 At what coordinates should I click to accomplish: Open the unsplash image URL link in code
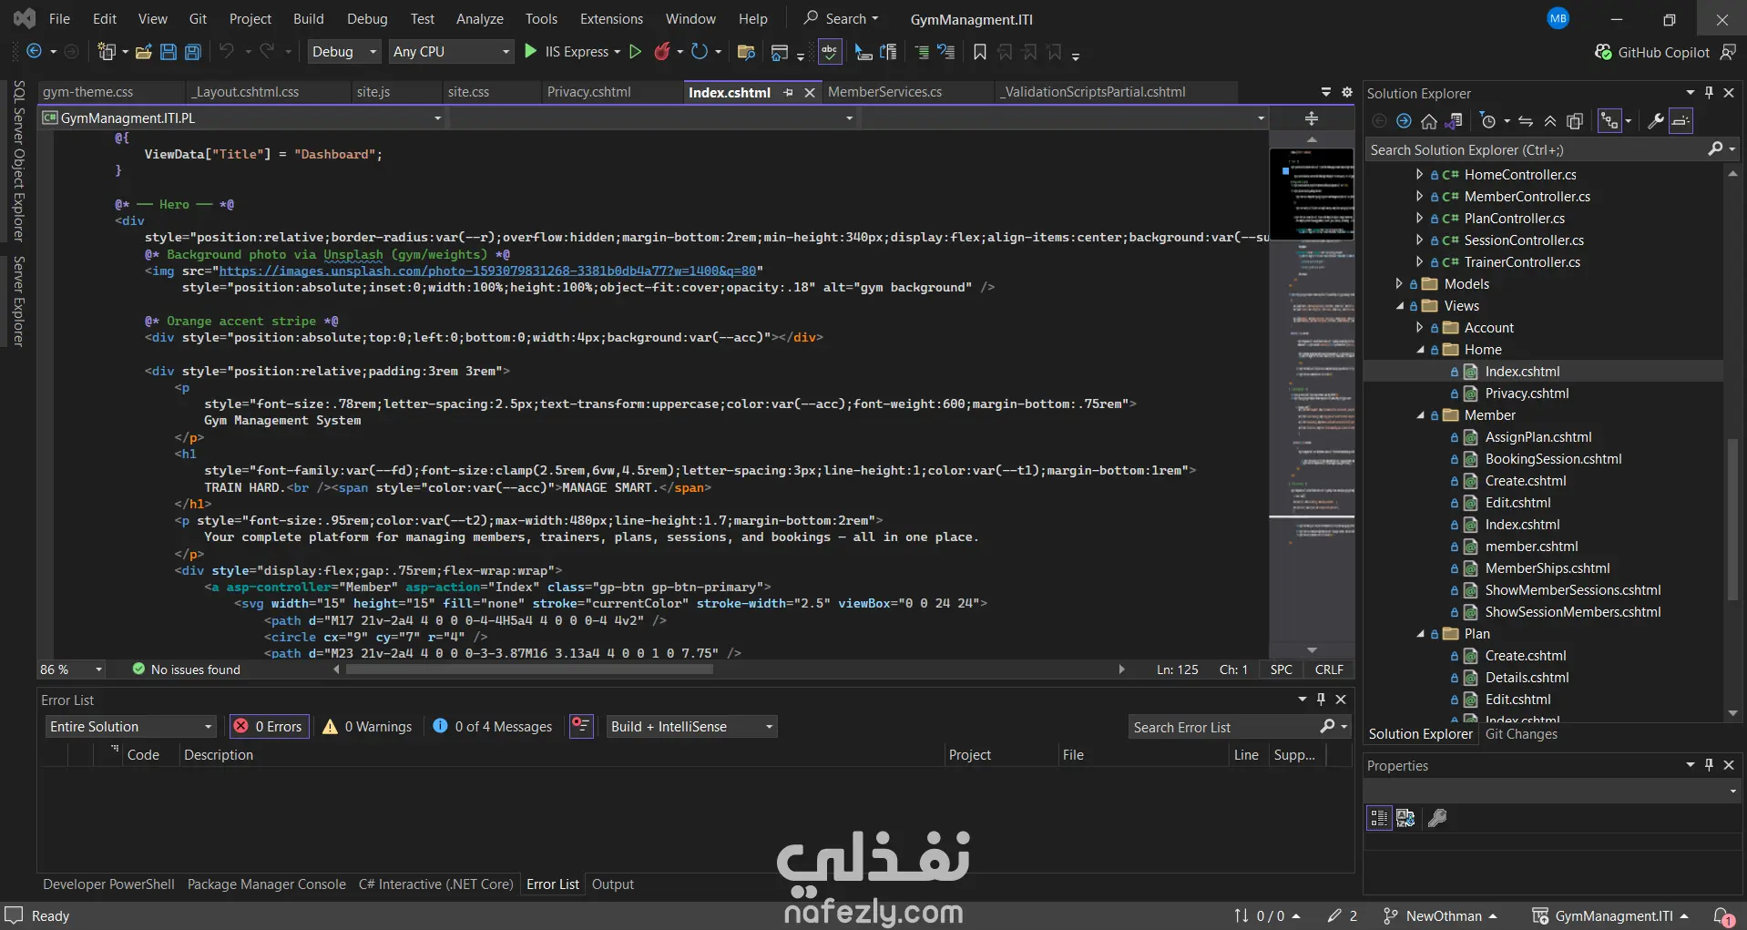pos(487,271)
